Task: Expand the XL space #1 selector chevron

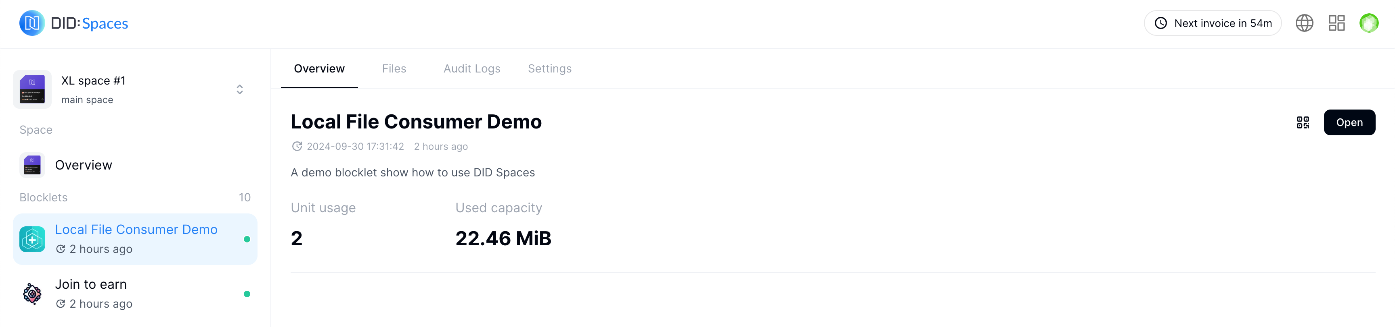Action: point(239,89)
